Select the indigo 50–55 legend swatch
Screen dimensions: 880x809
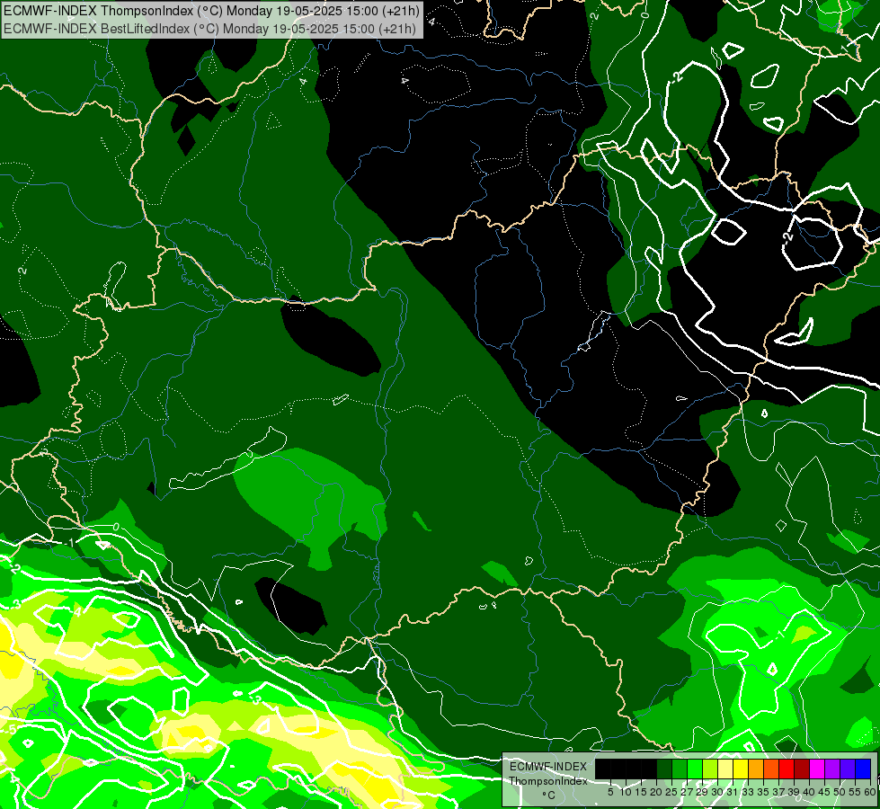(848, 769)
